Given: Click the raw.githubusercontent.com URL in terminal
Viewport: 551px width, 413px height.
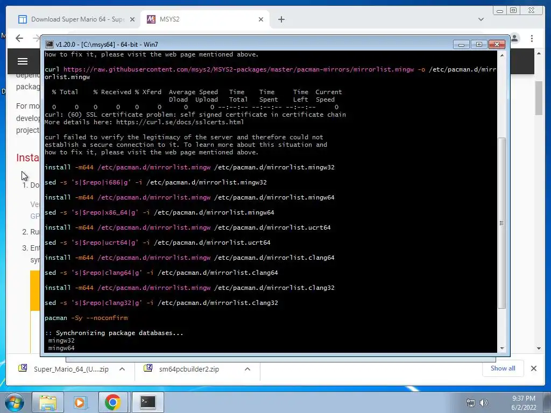Looking at the screenshot, I should (x=238, y=69).
